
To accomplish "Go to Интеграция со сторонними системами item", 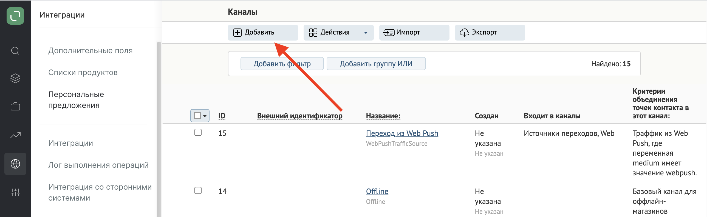I will pyautogui.click(x=100, y=193).
